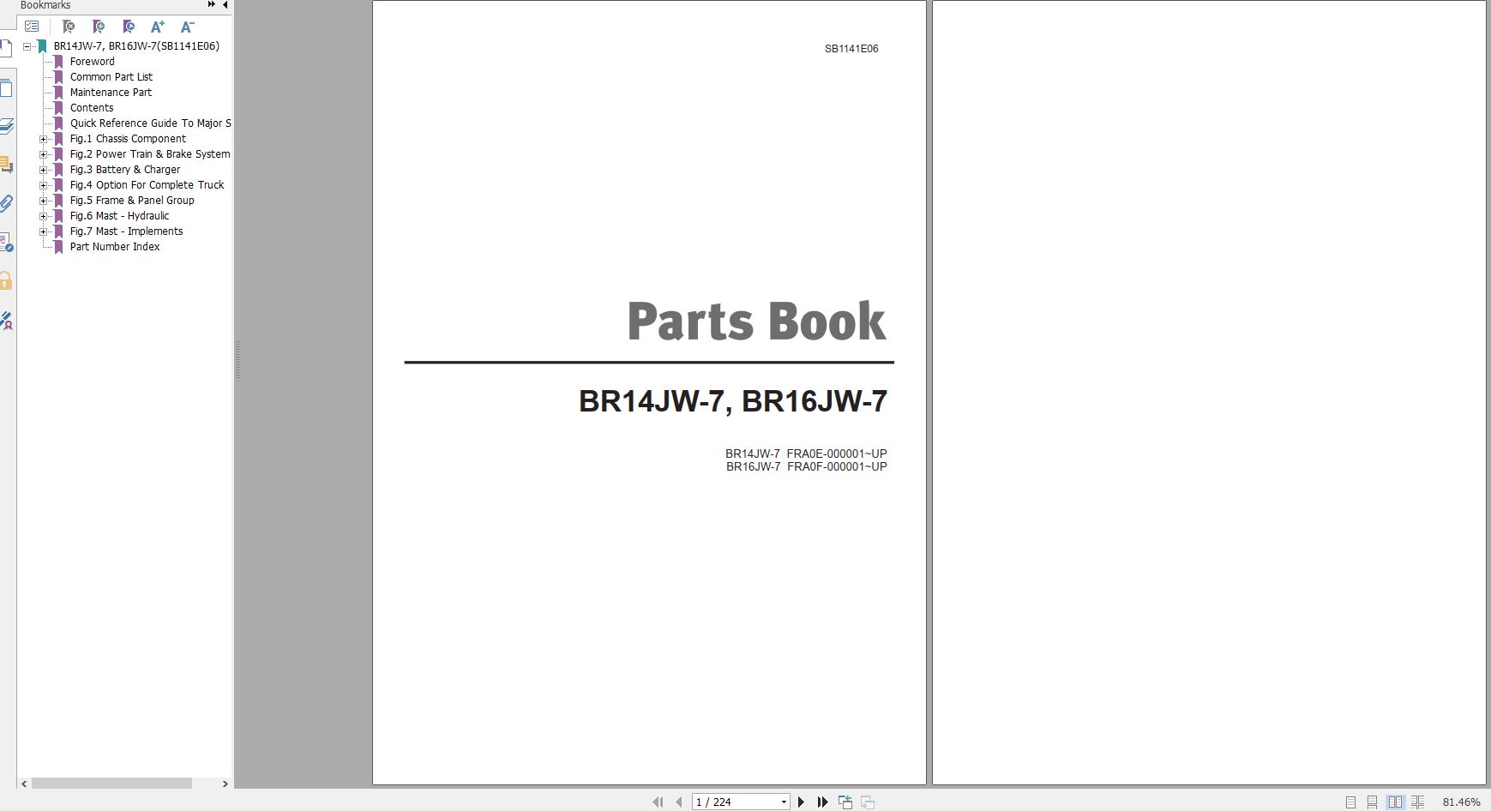Viewport: 1491px width, 811px height.
Task: Jump to last page with double-arrow control
Action: point(822,802)
